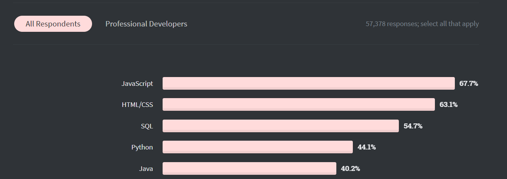This screenshot has width=507, height=179.
Task: Click the HTML/CSS bar in chart
Action: pyautogui.click(x=299, y=105)
